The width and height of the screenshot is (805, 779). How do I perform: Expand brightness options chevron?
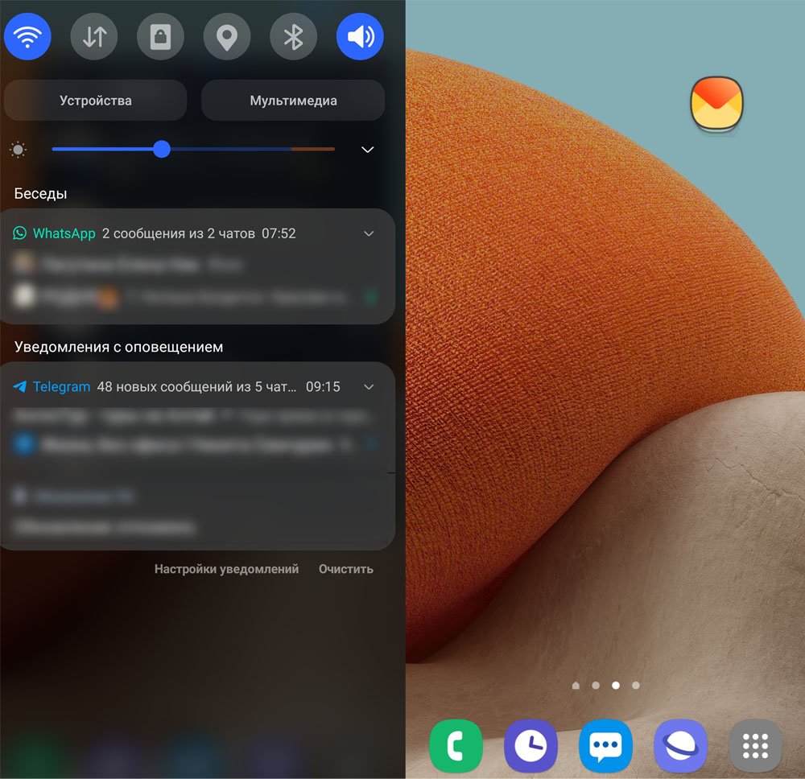(x=368, y=150)
